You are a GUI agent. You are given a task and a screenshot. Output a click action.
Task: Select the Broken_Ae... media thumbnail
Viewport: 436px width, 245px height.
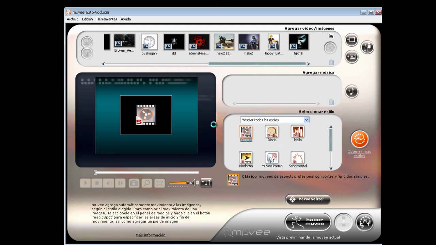pos(124,40)
